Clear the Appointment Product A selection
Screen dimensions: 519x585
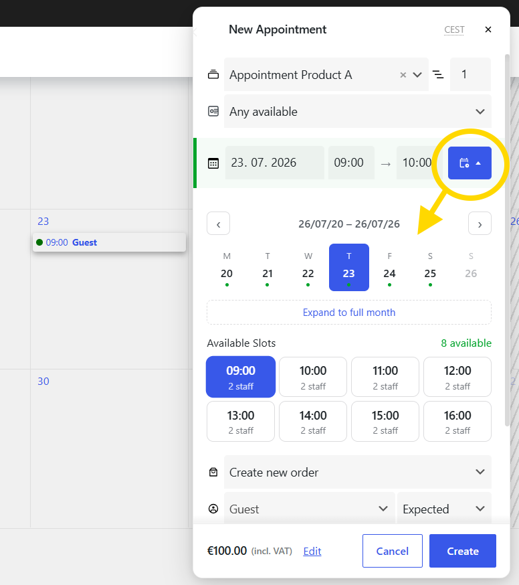403,75
